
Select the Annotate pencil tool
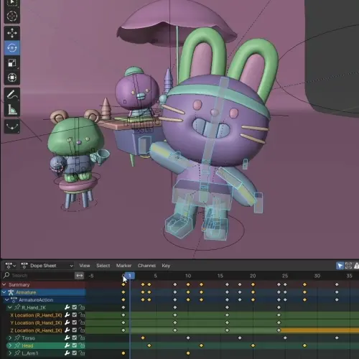coord(12,95)
